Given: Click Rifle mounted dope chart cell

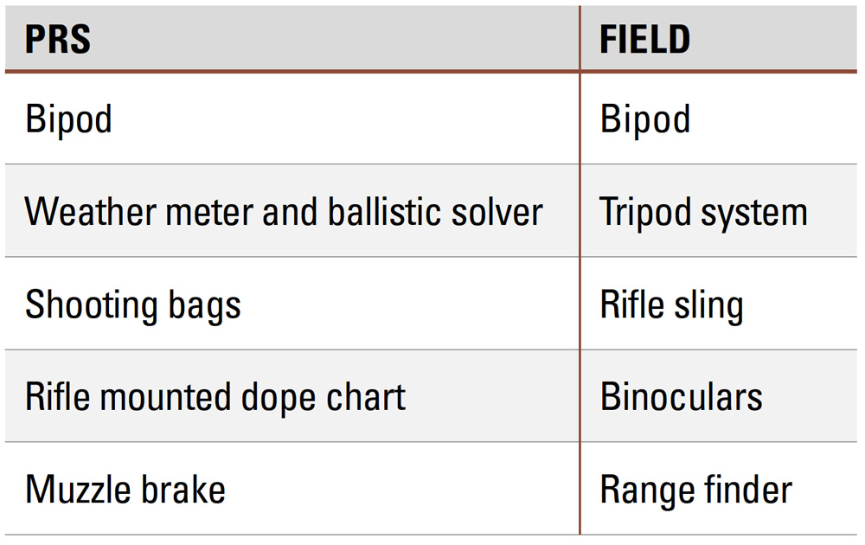Looking at the screenshot, I should 292,396.
